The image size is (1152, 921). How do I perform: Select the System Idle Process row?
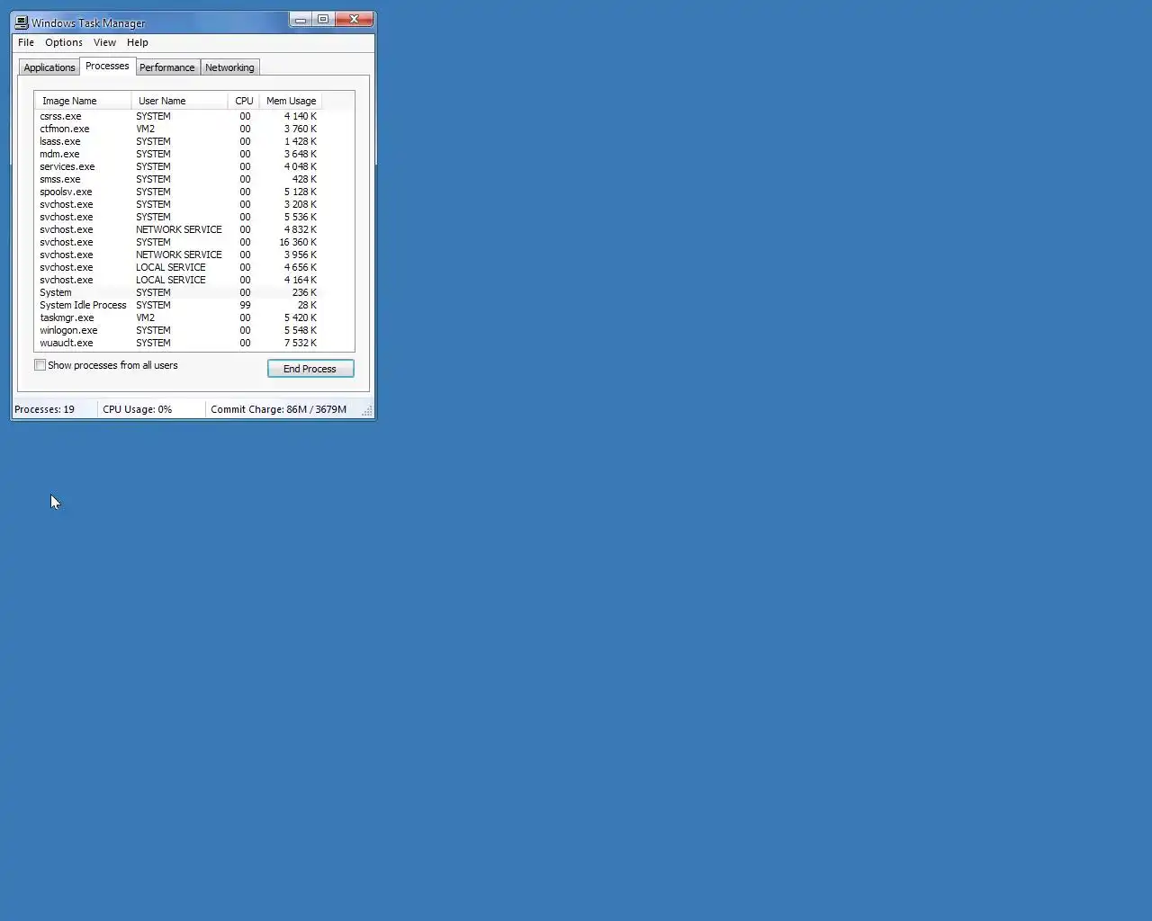tap(177, 305)
